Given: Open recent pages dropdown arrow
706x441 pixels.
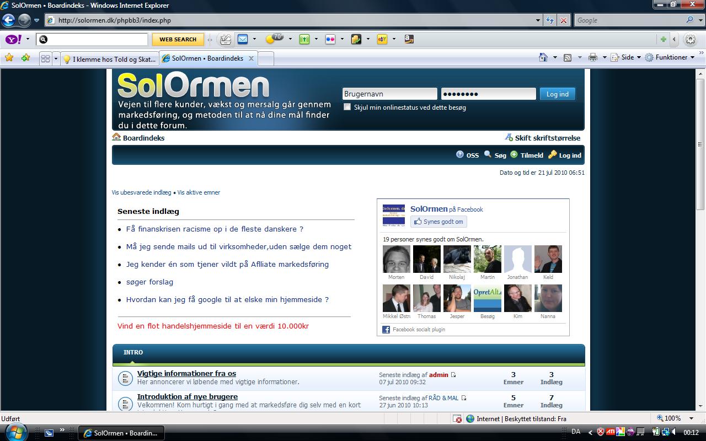Looking at the screenshot, I should 37,20.
